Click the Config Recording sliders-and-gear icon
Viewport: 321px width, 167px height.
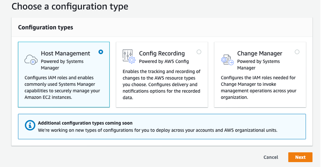[129, 56]
